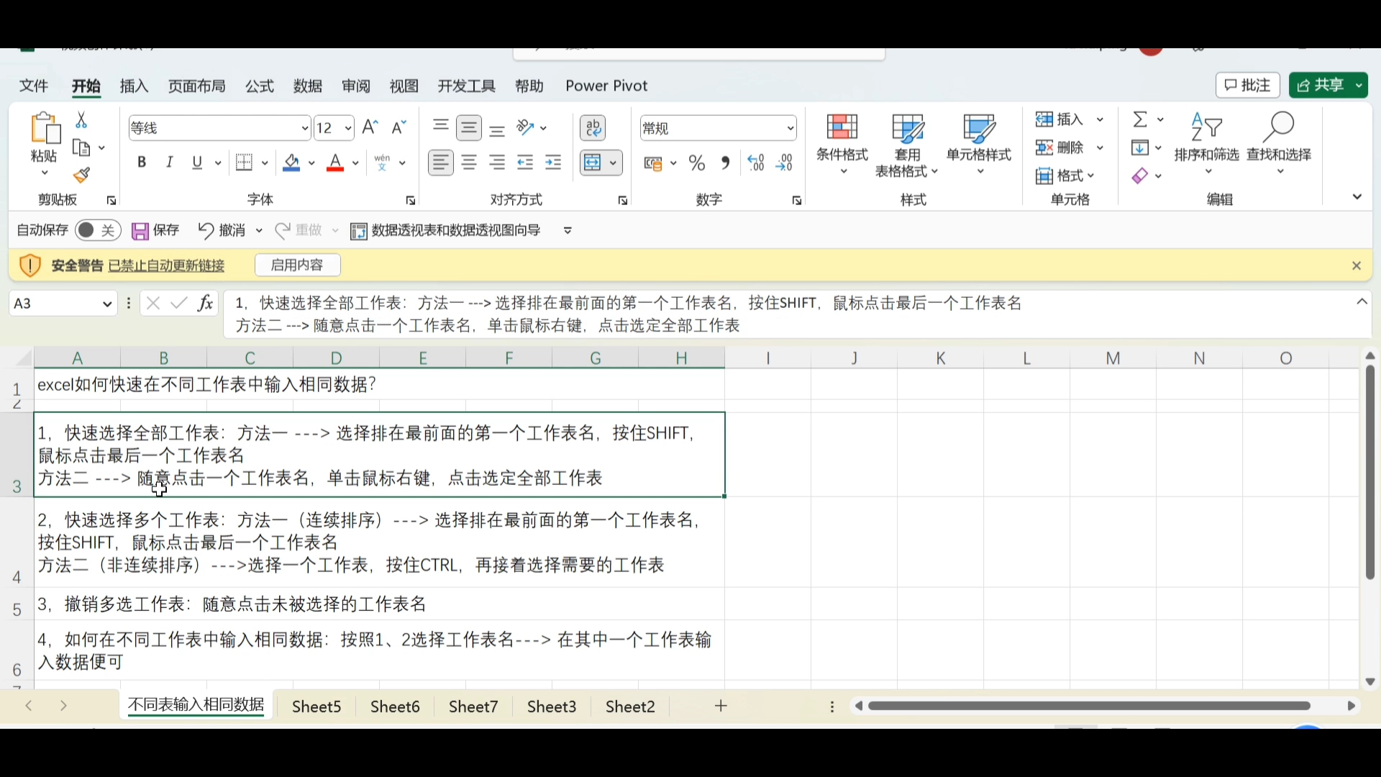Click the Enable Content button
Viewport: 1381px width, 777px height.
(298, 265)
